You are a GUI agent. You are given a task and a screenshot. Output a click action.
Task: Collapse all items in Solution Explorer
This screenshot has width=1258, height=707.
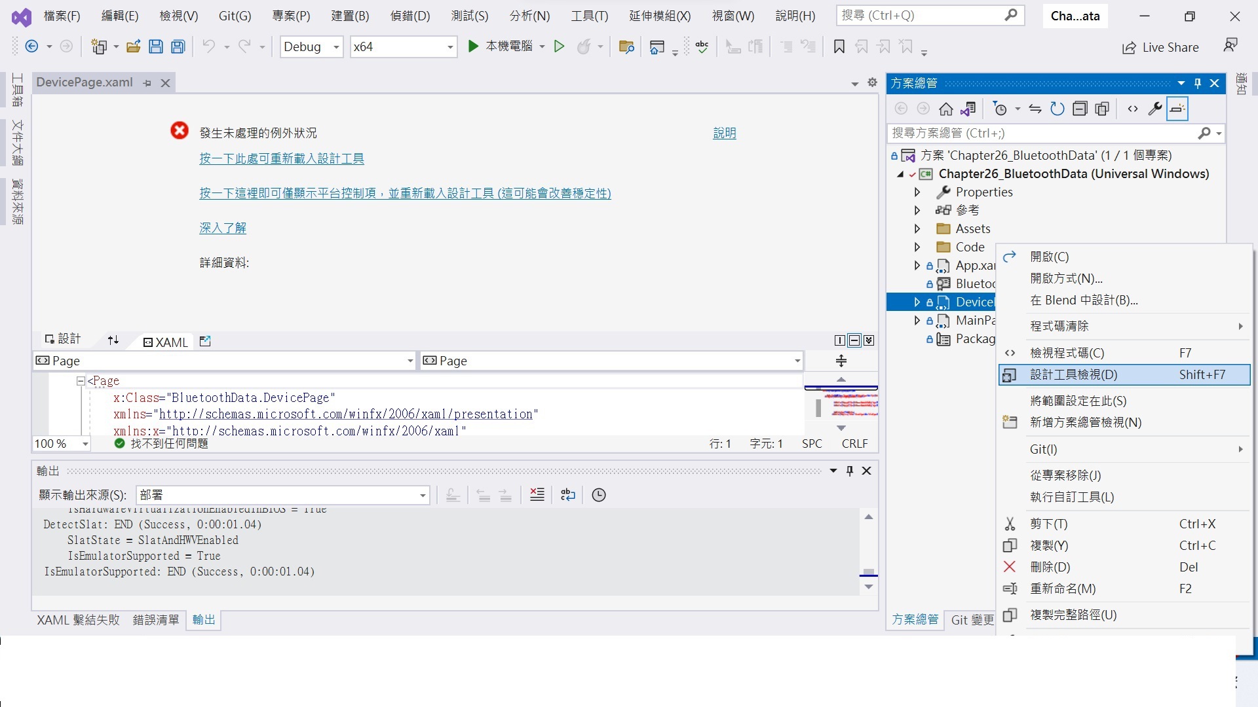coord(1080,109)
